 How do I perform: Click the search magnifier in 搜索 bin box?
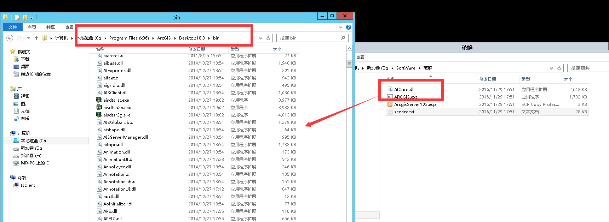[343, 38]
